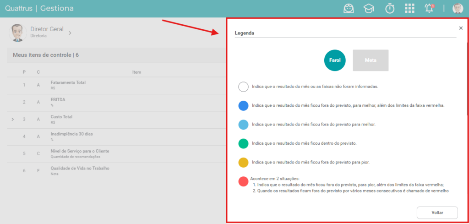The image size is (469, 224).
Task: Open the apps grid menu icon
Action: 409,9
